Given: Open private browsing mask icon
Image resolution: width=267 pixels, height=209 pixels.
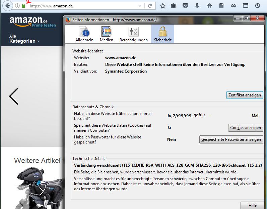Looking at the screenshot, I should [x=233, y=6].
